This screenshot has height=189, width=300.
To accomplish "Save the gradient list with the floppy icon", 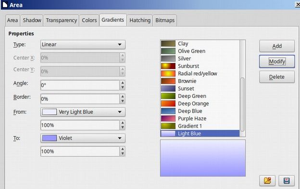I will [287, 180].
